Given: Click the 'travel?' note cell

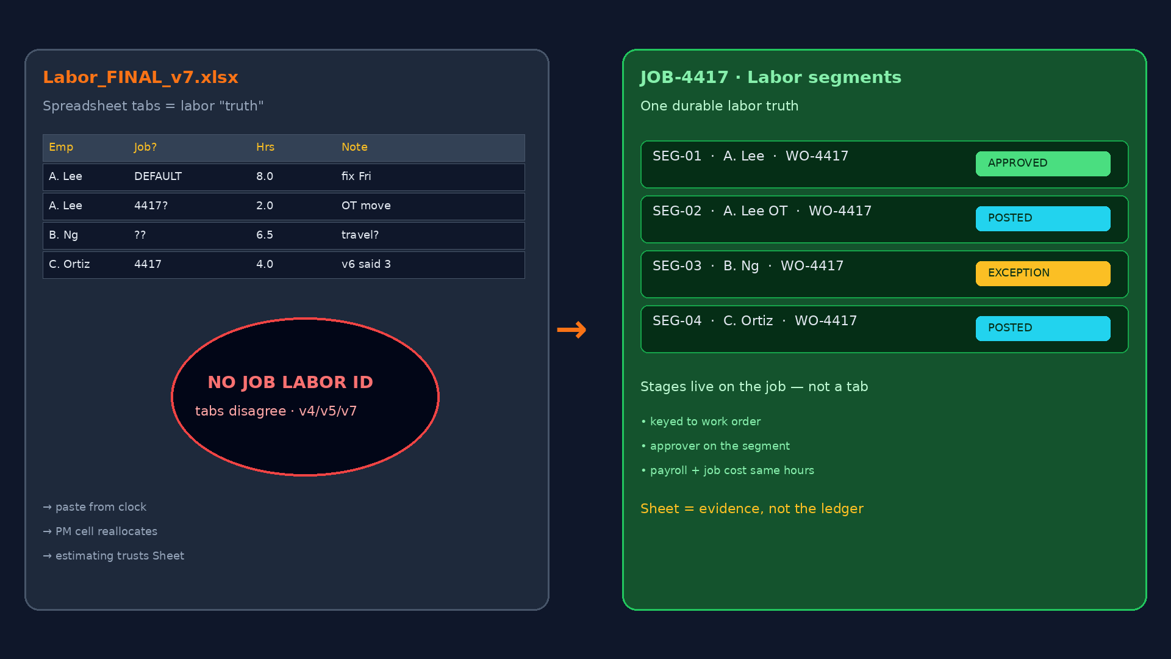Looking at the screenshot, I should tap(360, 235).
